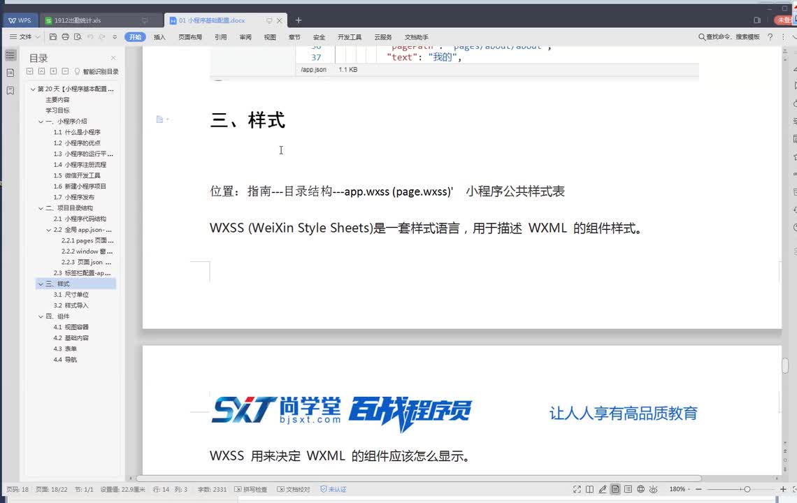Switch to the 插入 ribbon tab

[159, 37]
